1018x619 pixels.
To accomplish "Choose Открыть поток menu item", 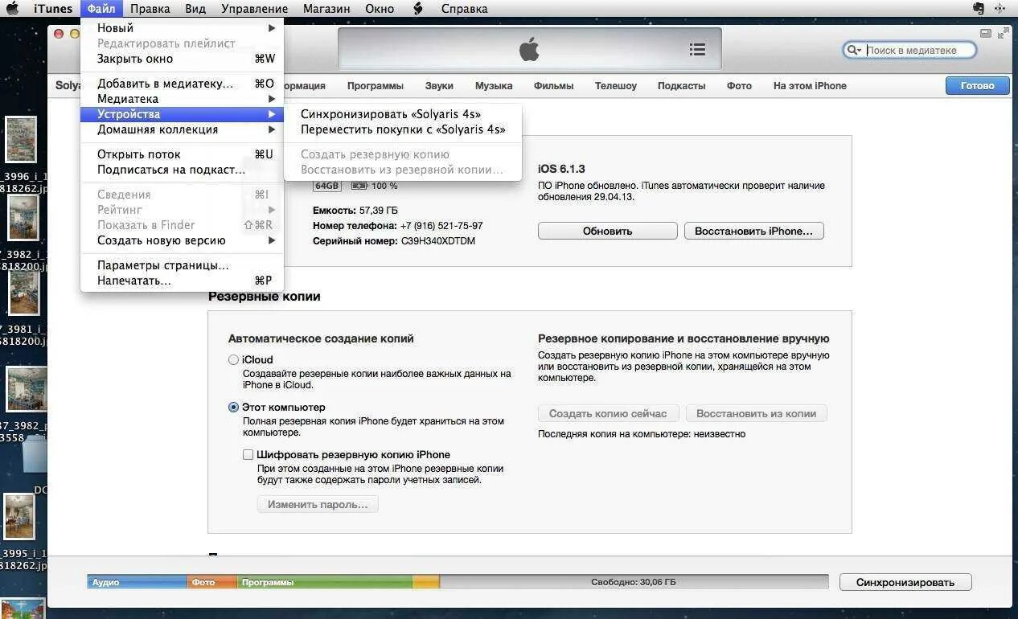I will (182, 154).
